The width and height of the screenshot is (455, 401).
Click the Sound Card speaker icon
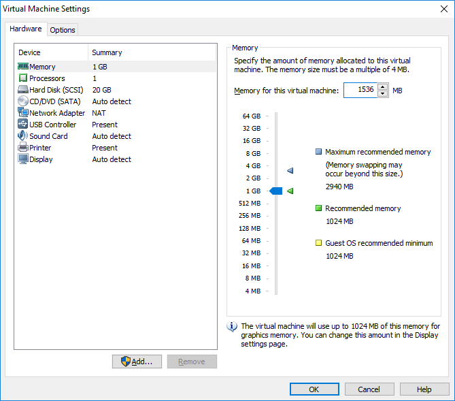click(x=23, y=135)
